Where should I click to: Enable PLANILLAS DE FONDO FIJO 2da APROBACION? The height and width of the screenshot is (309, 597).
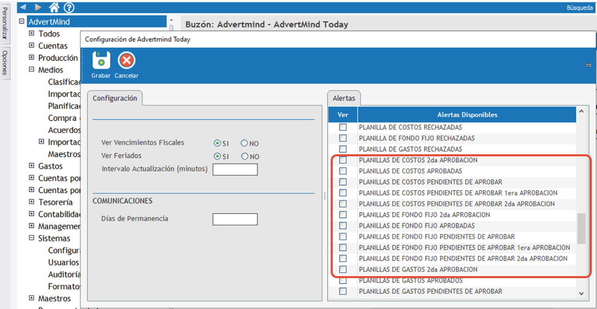pos(343,214)
